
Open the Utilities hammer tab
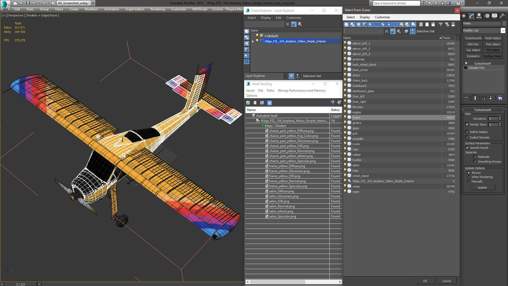pyautogui.click(x=502, y=16)
